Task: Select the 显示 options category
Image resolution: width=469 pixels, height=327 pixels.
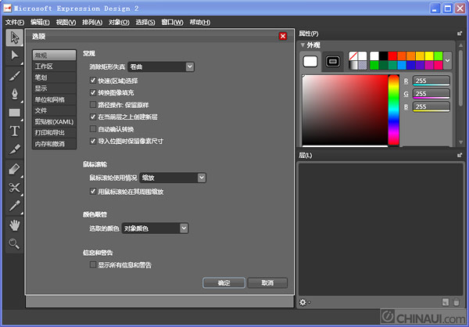Action: (x=54, y=88)
